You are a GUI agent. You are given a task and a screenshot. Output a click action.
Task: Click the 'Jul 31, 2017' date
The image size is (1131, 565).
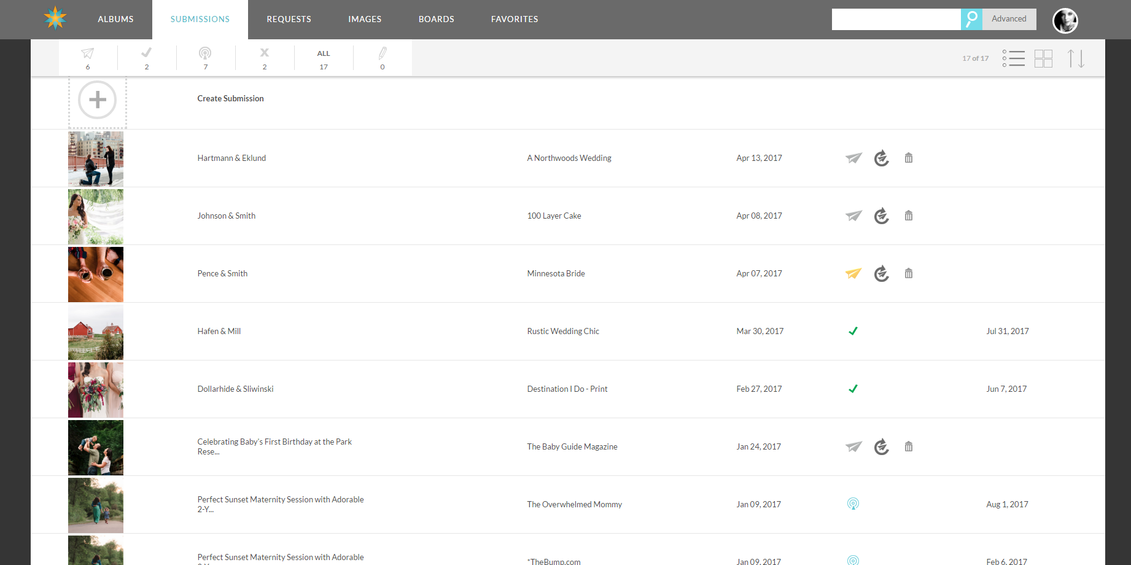[1008, 331]
